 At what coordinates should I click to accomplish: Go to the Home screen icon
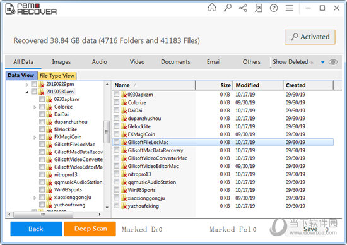pyautogui.click(x=212, y=8)
